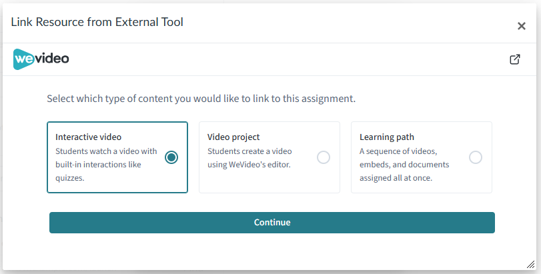Close the Link Resource dialog
Image resolution: width=541 pixels, height=274 pixels.
point(522,26)
